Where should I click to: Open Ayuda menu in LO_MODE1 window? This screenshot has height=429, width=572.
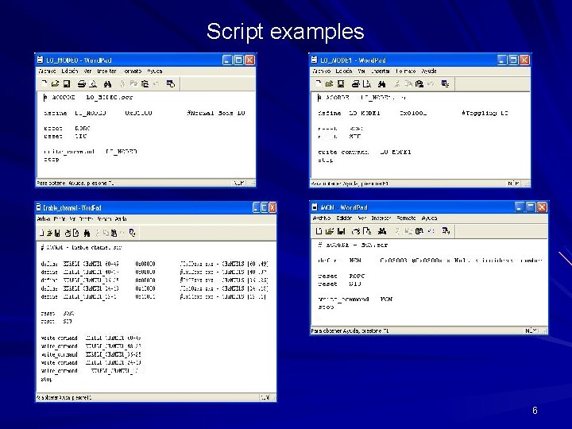pyautogui.click(x=429, y=71)
